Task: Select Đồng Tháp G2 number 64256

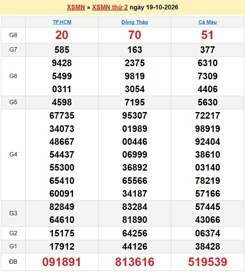Action: pos(135,233)
